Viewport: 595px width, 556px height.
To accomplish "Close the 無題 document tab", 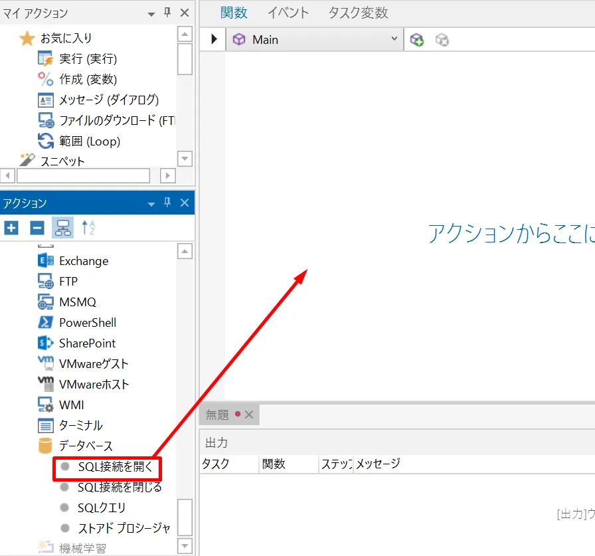I will [249, 415].
